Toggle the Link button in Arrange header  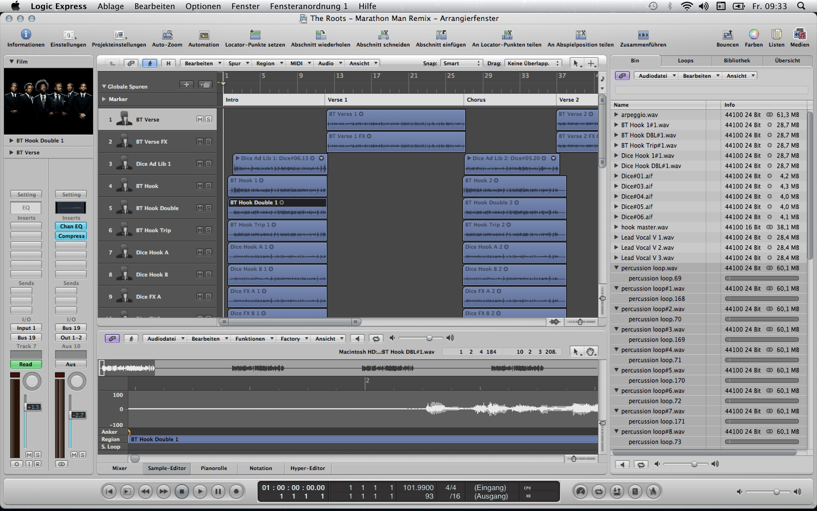point(131,63)
